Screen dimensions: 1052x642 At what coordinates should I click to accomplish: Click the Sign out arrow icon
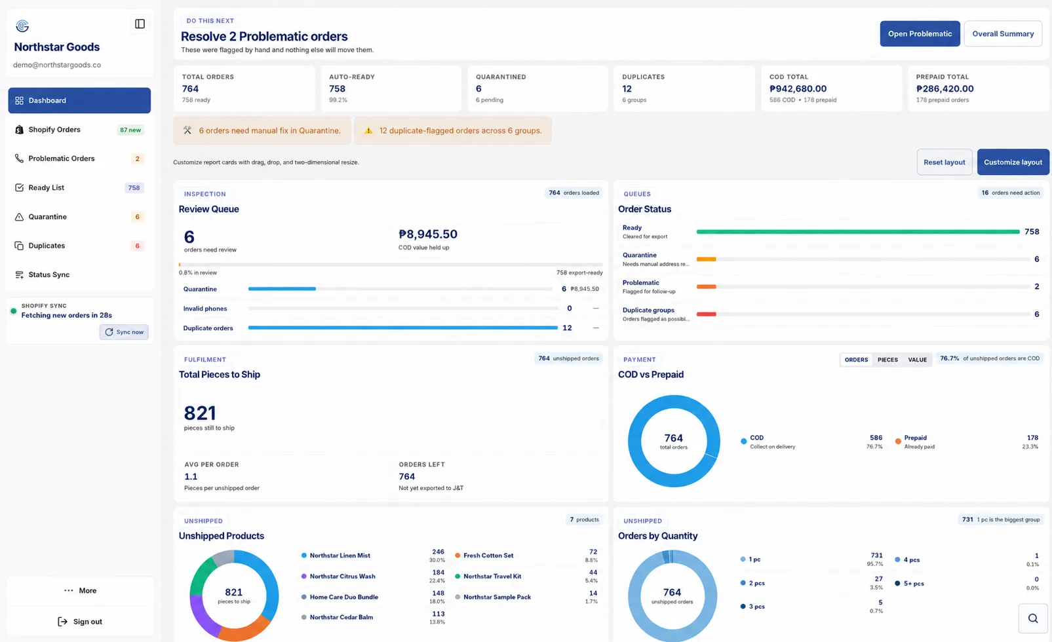[x=62, y=622]
